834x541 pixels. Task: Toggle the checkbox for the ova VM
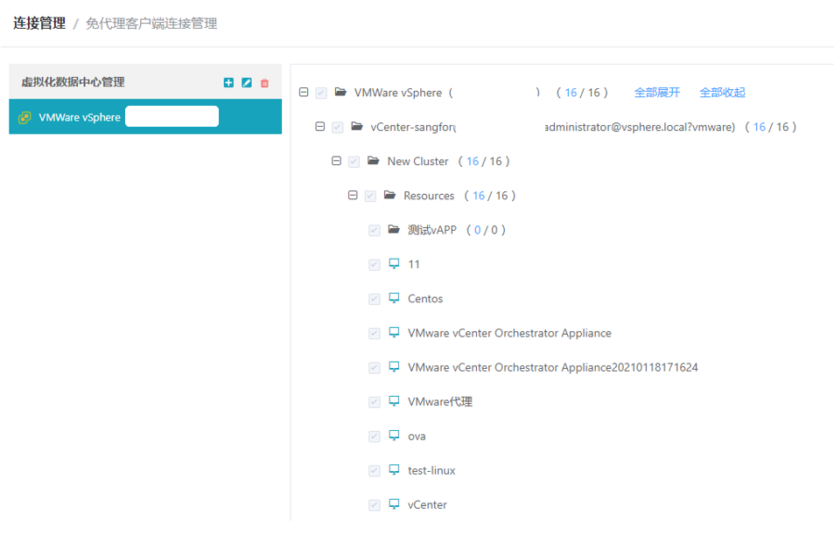pos(375,436)
